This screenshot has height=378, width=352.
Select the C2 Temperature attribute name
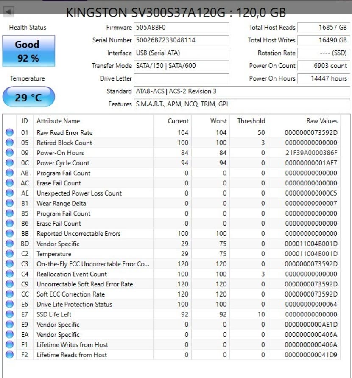tap(54, 254)
